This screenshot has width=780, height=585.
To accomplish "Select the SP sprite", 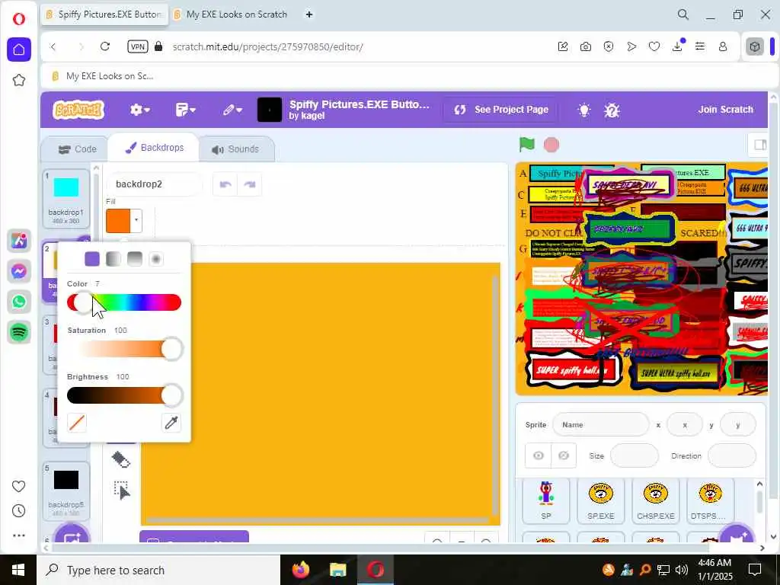I will tap(546, 501).
